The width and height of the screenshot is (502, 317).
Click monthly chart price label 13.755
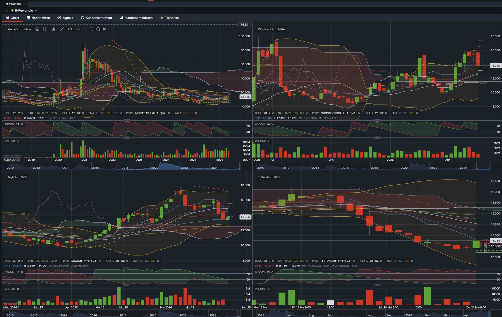click(245, 97)
